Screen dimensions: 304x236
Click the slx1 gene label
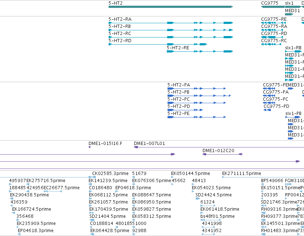(x=289, y=3)
